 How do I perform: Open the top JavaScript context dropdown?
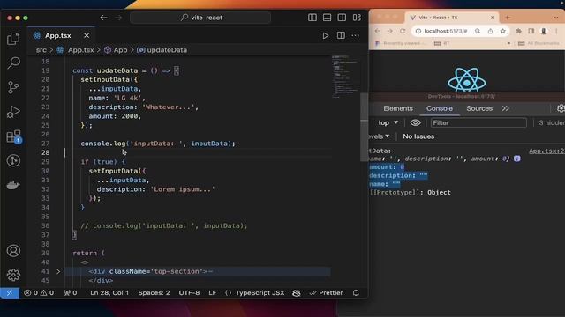click(388, 123)
